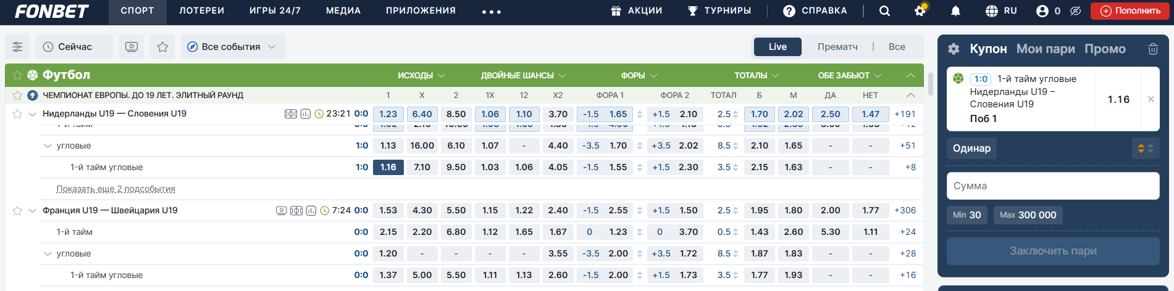Switch to the Прематч tab
This screenshot has width=1174, height=291.
[x=837, y=47]
